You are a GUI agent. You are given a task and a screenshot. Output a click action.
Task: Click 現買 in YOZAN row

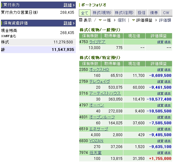(160, 141)
